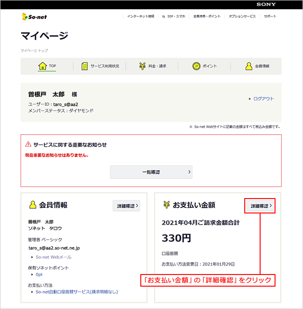Click the 0pt points link
This screenshot has width=303, height=309.
[x=39, y=275]
